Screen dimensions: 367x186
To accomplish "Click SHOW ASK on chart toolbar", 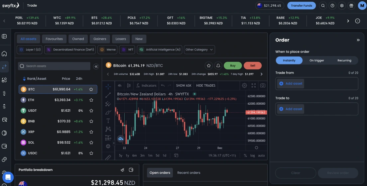I will 184,85.
